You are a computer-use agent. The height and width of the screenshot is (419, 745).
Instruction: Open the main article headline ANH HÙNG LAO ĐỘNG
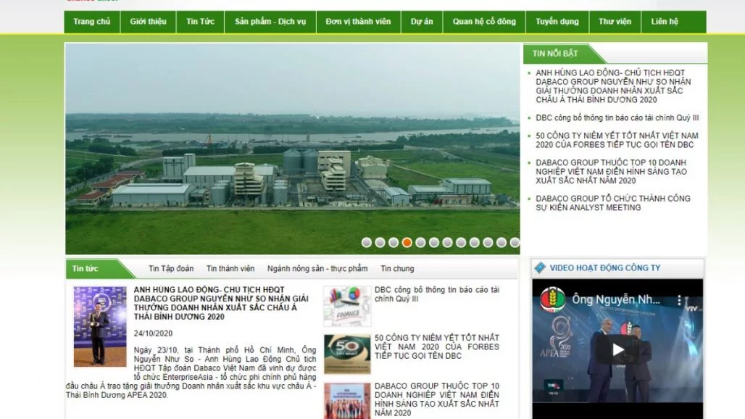[x=221, y=303]
